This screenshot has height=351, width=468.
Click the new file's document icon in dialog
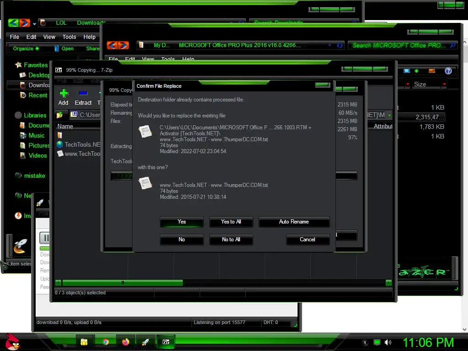(x=146, y=183)
